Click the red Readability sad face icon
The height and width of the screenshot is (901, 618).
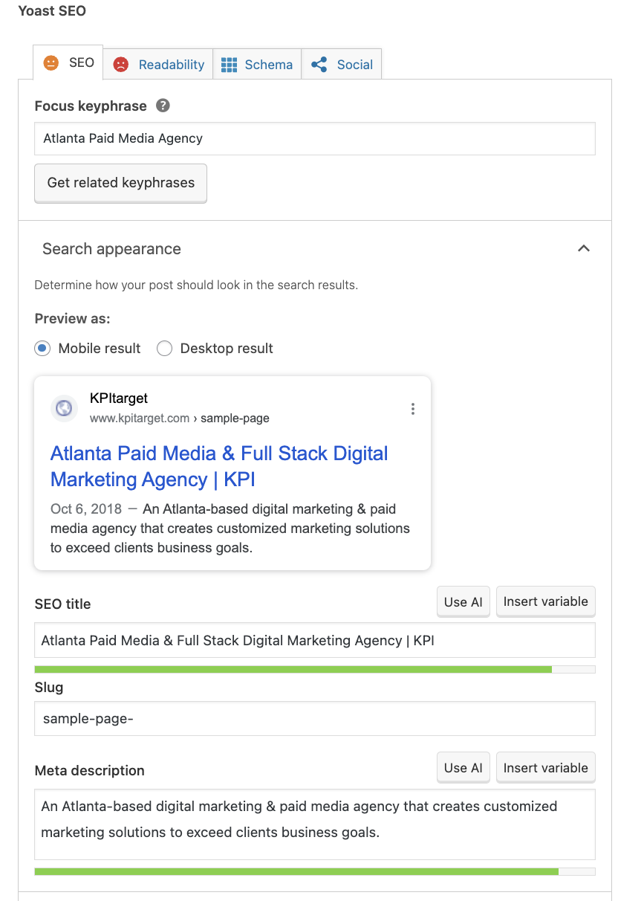coord(120,65)
